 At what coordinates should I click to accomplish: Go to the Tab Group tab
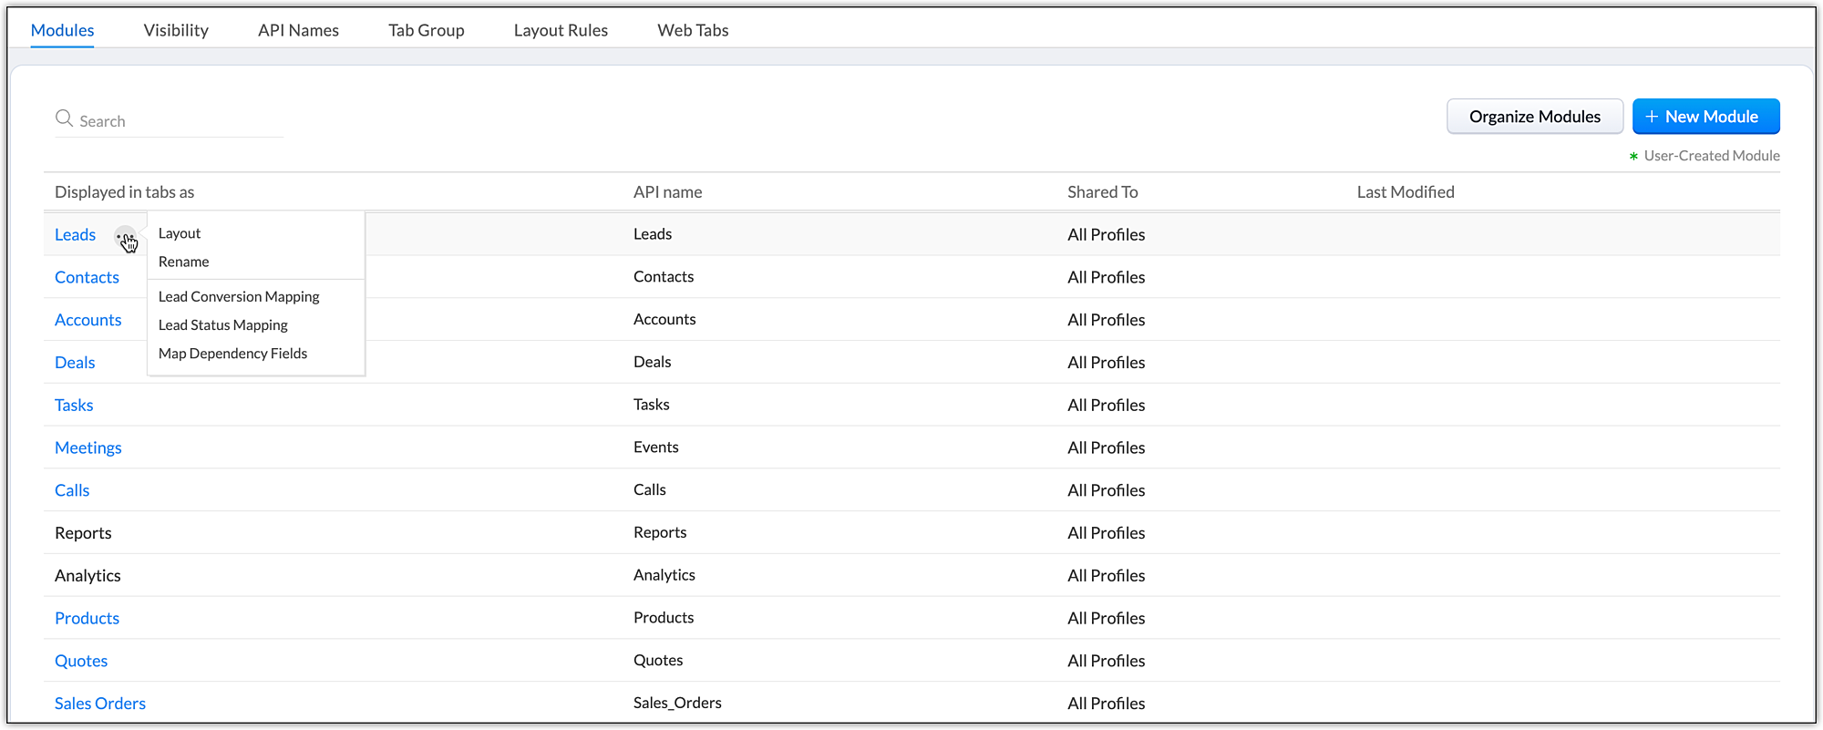click(x=427, y=30)
